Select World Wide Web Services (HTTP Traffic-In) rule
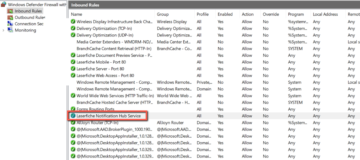 (115, 96)
